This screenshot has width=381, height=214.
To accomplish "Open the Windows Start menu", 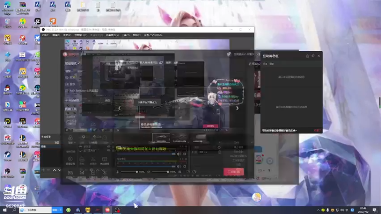I will point(5,210).
